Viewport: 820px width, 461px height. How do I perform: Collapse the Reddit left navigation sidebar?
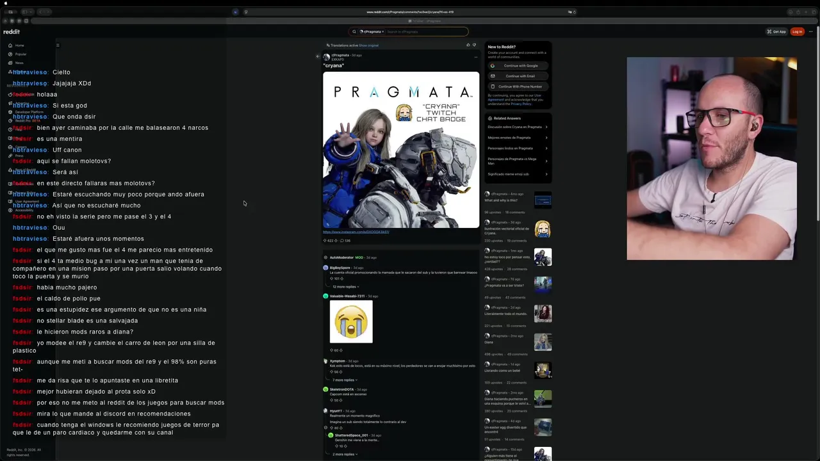(58, 45)
